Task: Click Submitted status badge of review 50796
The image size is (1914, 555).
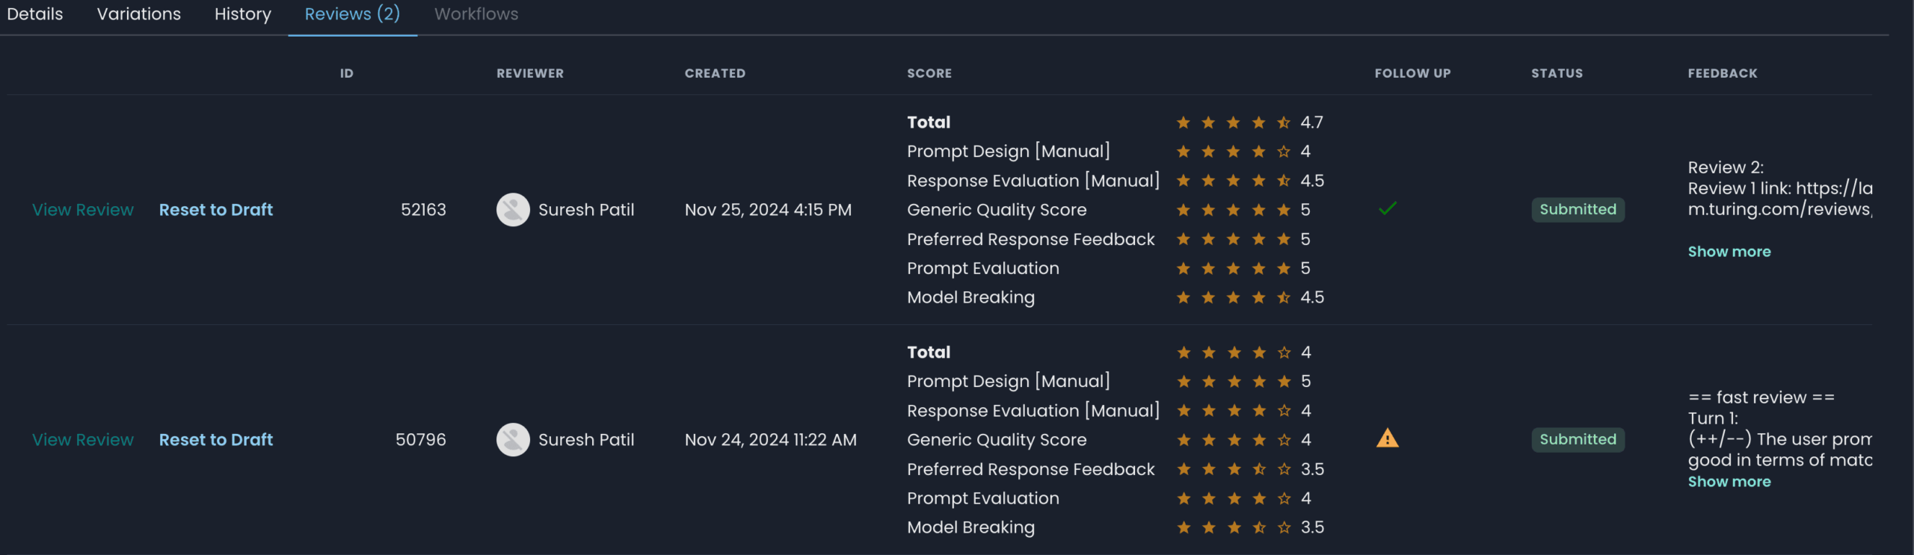Action: 1578,440
